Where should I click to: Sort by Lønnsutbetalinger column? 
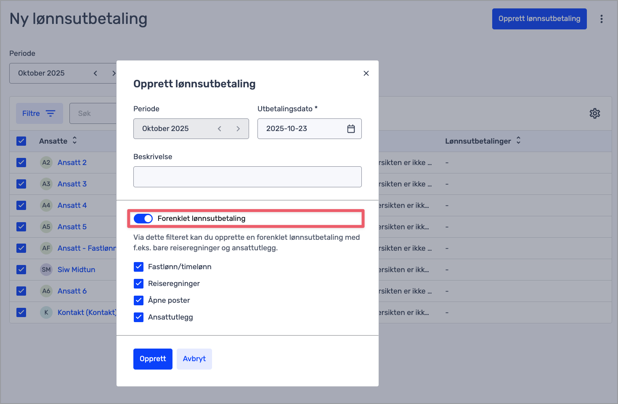tap(518, 141)
